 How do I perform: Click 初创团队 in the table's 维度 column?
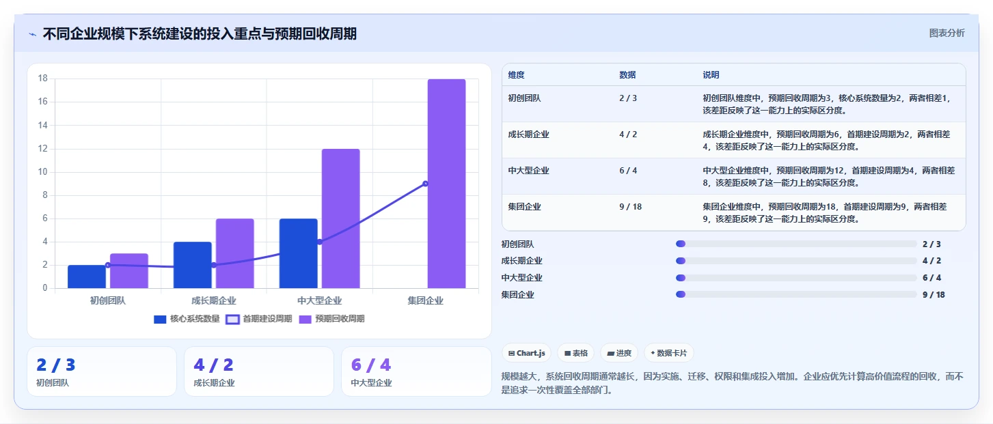click(524, 98)
